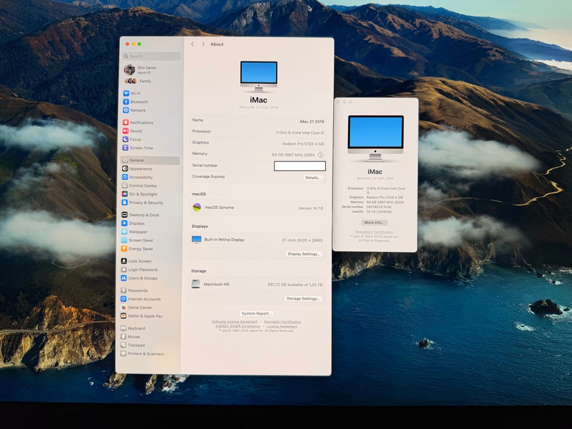Click the sidebar Search field
This screenshot has height=429, width=572.
tap(152, 56)
